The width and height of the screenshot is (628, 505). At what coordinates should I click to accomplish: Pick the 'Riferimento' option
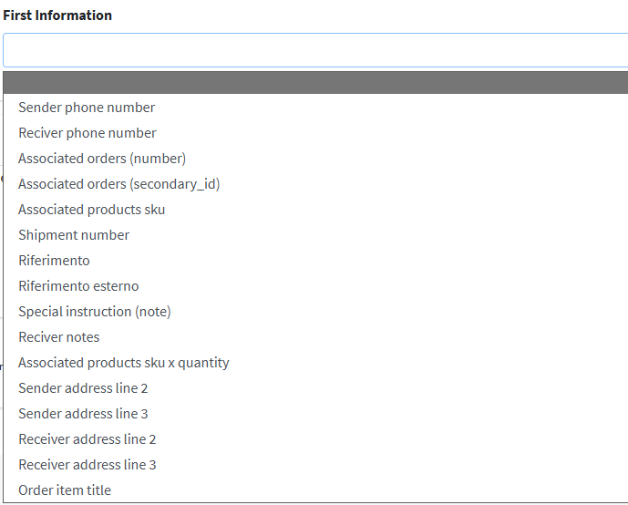55,261
